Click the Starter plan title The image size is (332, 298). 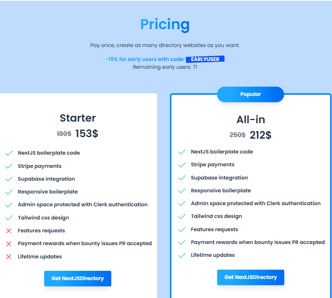(78, 118)
